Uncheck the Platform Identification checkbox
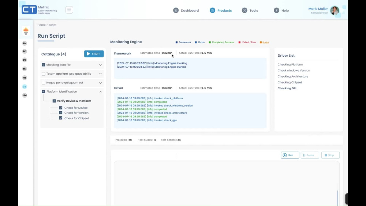The width and height of the screenshot is (366, 206). point(44,91)
